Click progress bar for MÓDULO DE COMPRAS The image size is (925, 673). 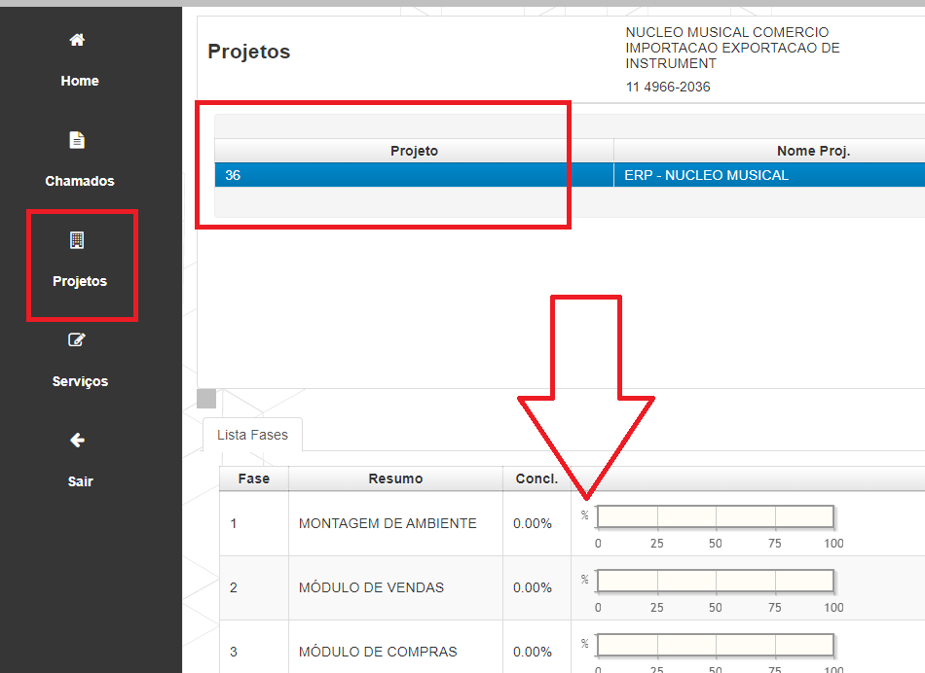tap(716, 646)
